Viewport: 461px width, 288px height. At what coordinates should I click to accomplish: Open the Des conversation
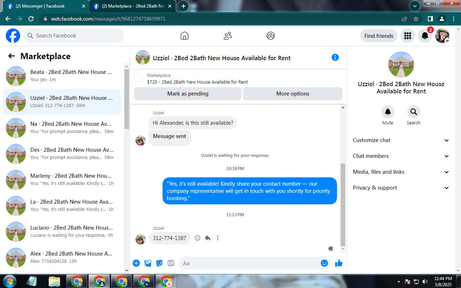[62, 154]
